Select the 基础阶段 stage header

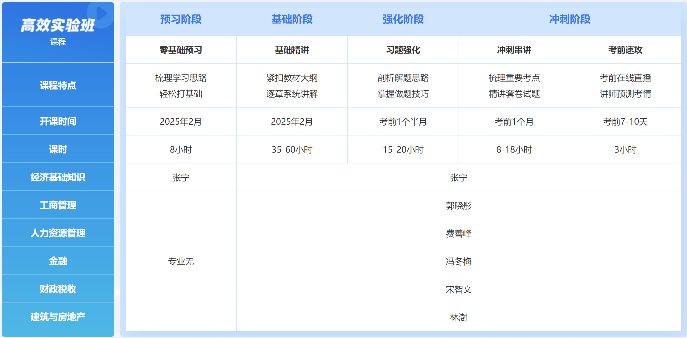point(292,19)
